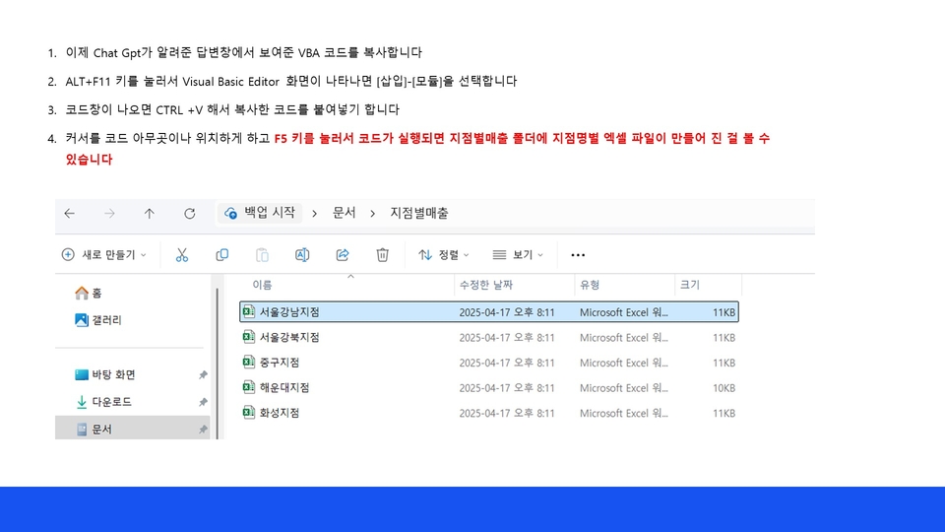
Task: Select the 서울강북지점 Excel file
Action: click(489, 337)
